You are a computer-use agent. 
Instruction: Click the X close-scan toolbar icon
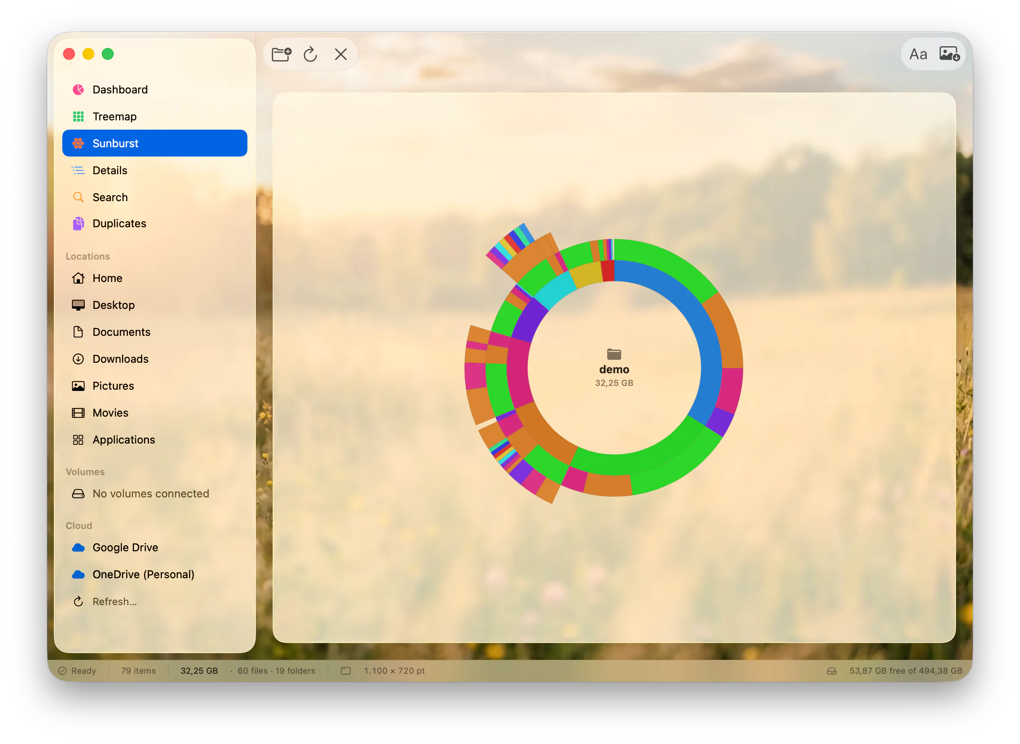click(x=341, y=54)
